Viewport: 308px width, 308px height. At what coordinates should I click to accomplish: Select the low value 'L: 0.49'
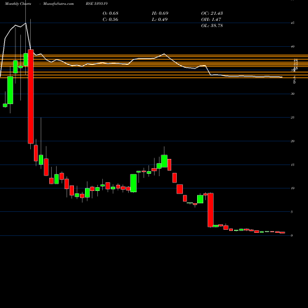click(x=160, y=20)
